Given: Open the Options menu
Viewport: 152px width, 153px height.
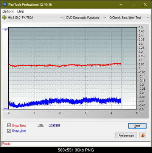Looking at the screenshot, I should (x=8, y=11).
